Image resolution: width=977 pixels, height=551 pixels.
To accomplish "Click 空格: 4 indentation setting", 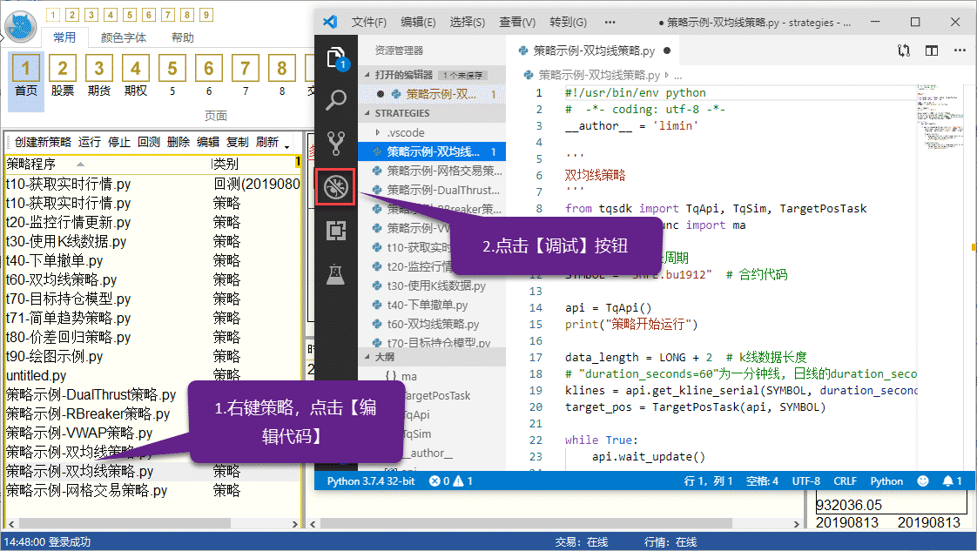I will click(762, 480).
